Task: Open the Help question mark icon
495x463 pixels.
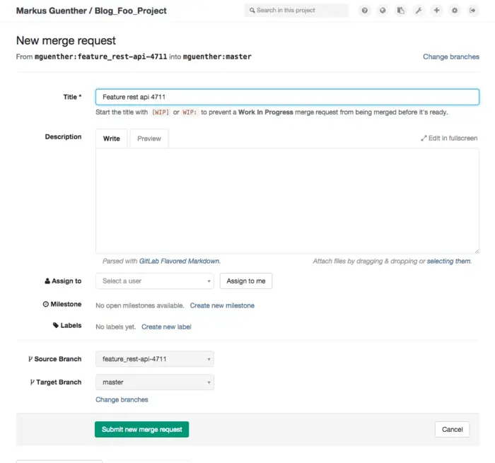Action: [365, 11]
